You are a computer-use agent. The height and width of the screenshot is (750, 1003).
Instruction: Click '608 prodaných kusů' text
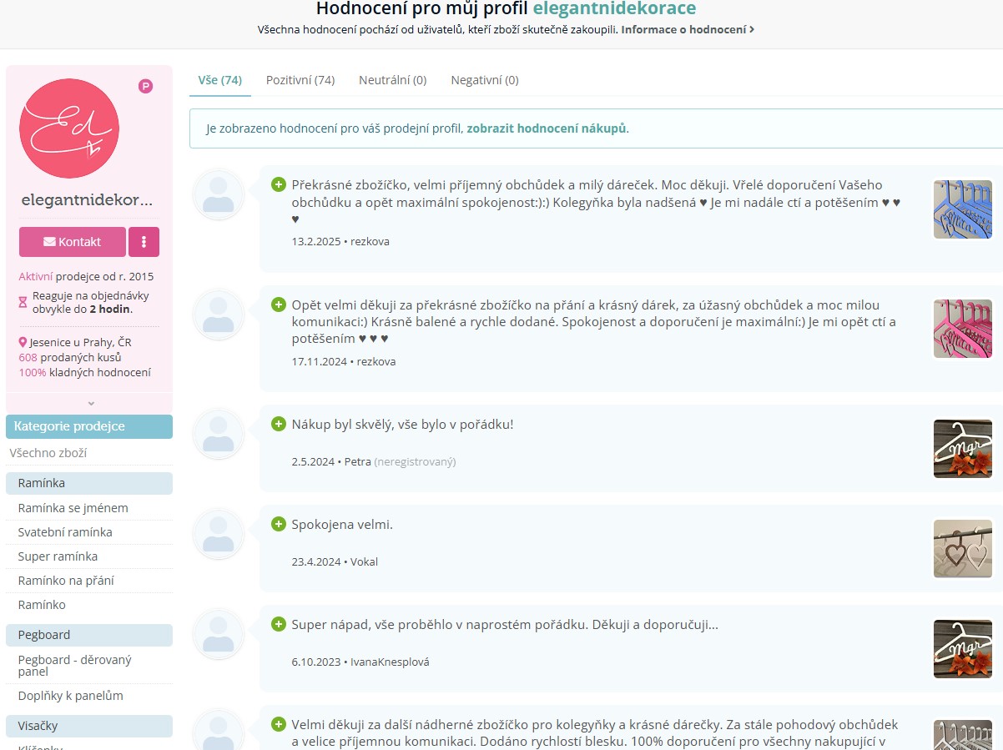click(70, 357)
